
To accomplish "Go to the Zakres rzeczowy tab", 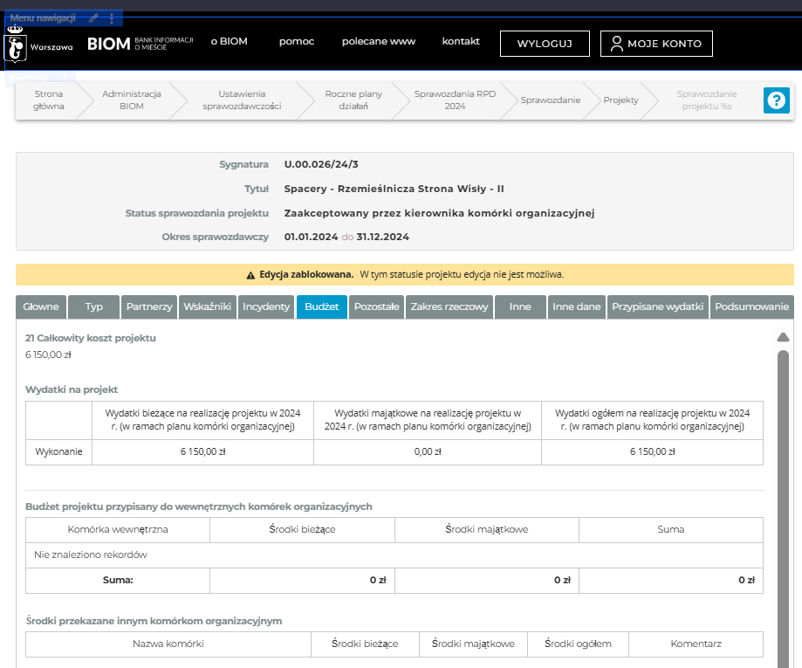I will (x=449, y=306).
